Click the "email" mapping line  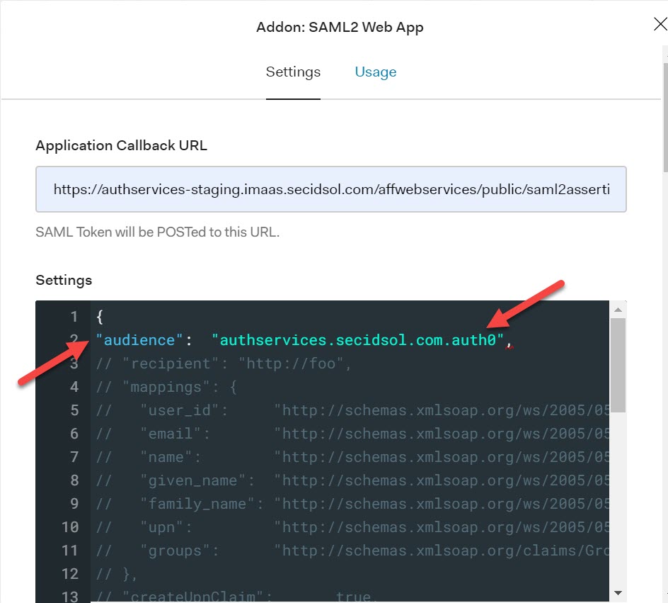pos(352,434)
